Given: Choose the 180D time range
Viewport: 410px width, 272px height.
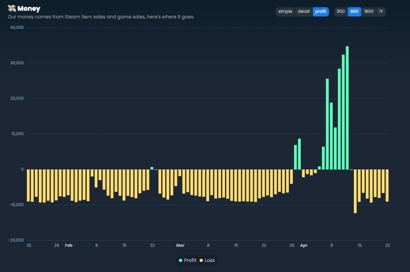Looking at the screenshot, I should [369, 12].
